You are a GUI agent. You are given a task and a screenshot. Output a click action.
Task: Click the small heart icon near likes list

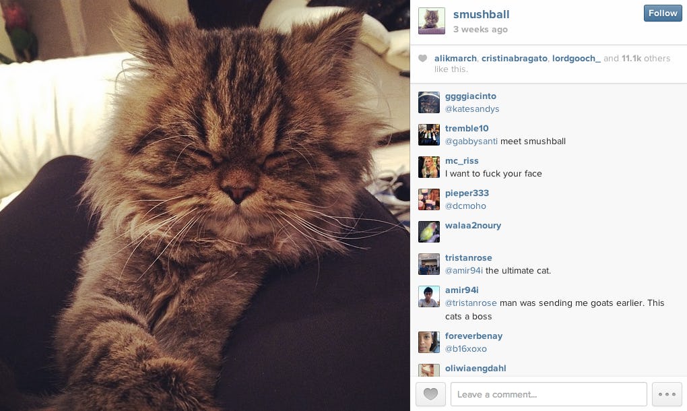coord(422,58)
